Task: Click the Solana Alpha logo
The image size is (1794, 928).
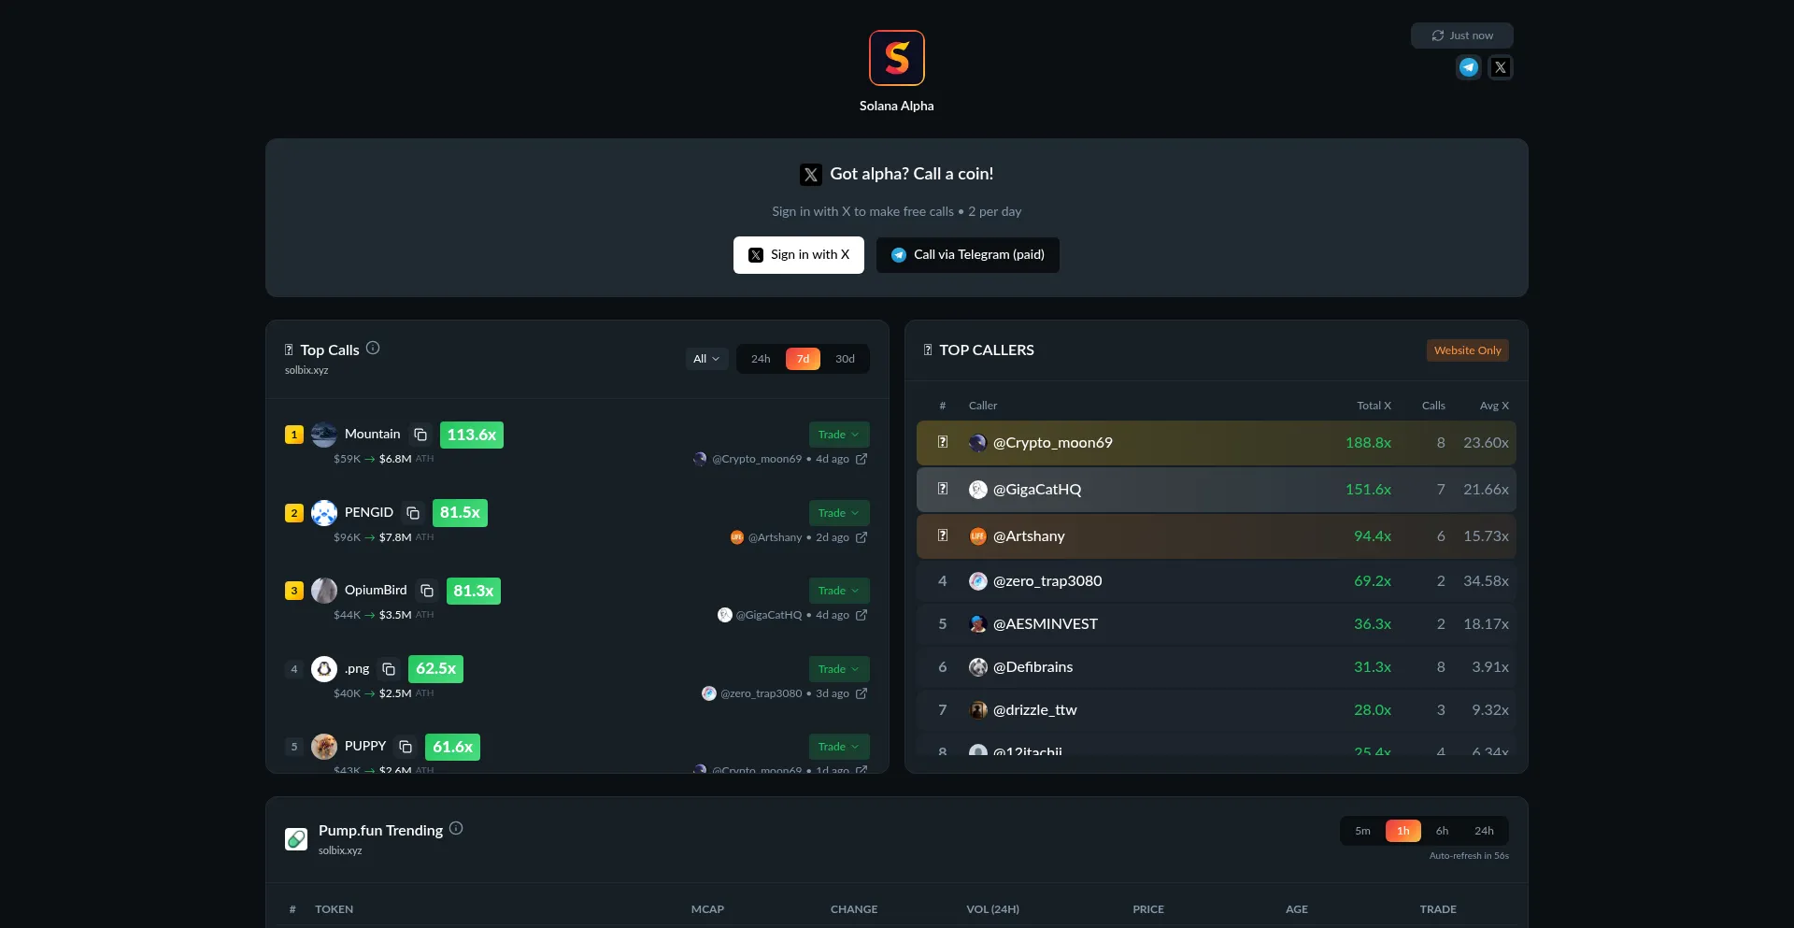Action: (x=897, y=58)
